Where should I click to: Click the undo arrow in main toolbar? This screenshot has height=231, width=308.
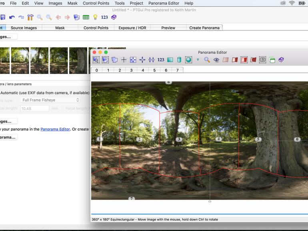(12, 17)
